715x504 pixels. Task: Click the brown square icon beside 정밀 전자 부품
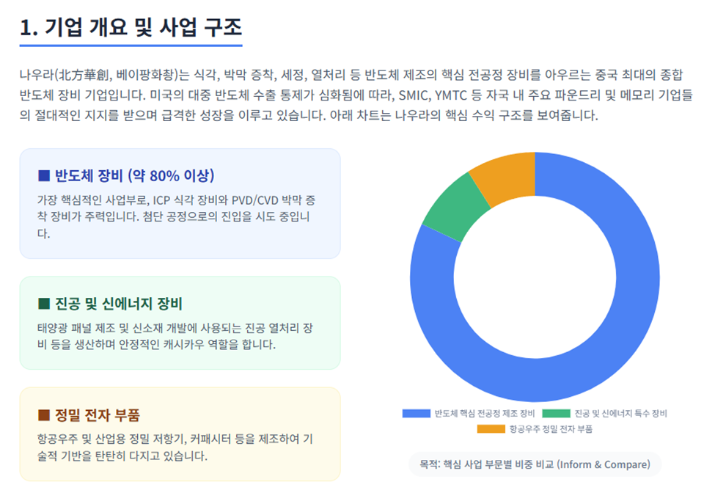coord(44,415)
